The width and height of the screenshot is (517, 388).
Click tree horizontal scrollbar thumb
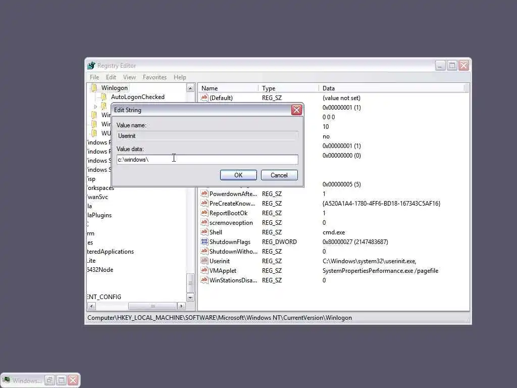pos(152,306)
